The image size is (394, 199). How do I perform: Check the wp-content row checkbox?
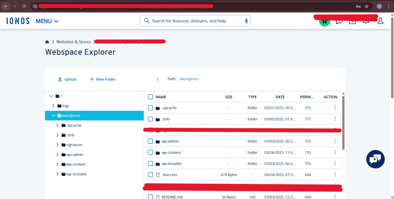click(150, 152)
